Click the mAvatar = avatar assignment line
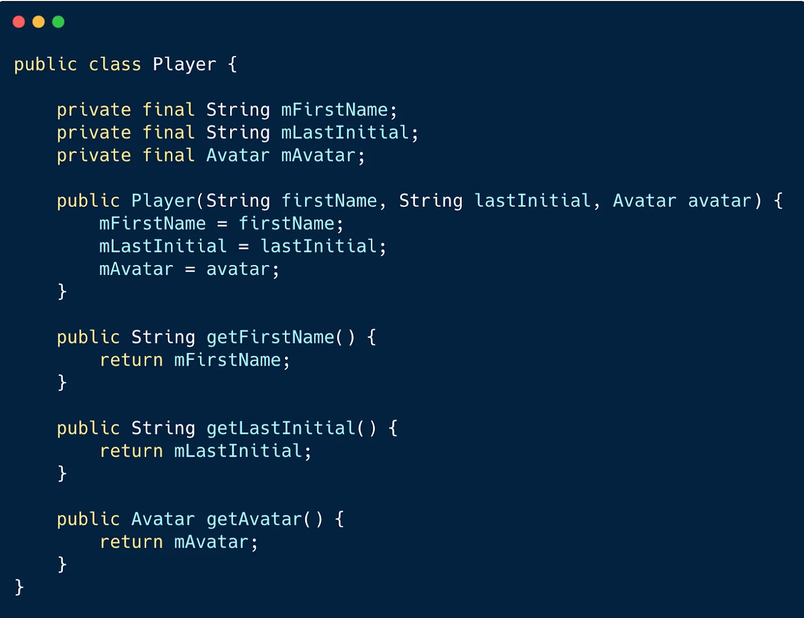Image resolution: width=804 pixels, height=618 pixels. 189,269
